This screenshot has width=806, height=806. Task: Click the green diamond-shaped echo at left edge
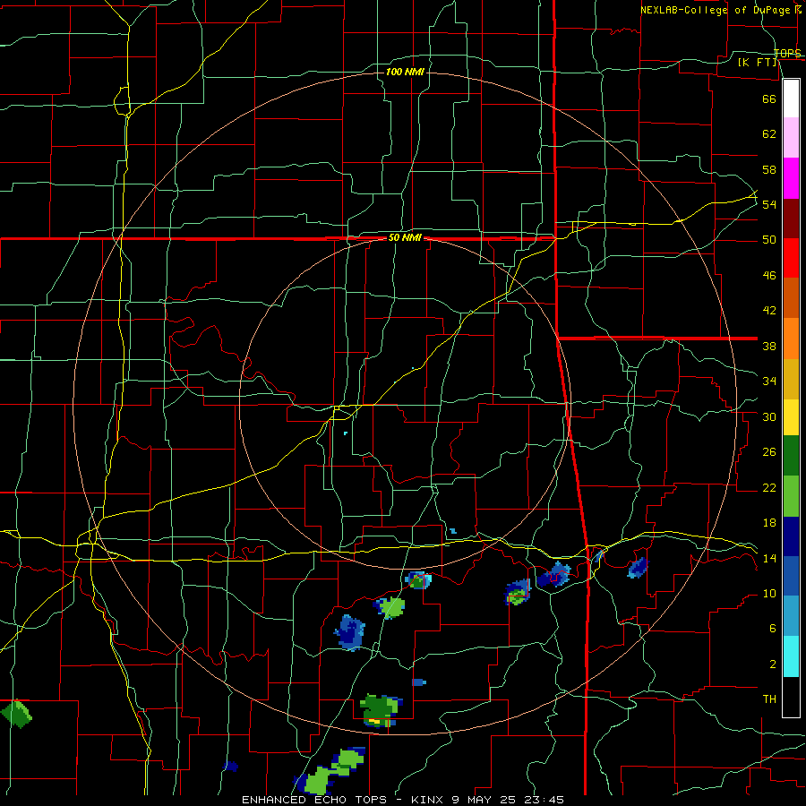click(16, 714)
